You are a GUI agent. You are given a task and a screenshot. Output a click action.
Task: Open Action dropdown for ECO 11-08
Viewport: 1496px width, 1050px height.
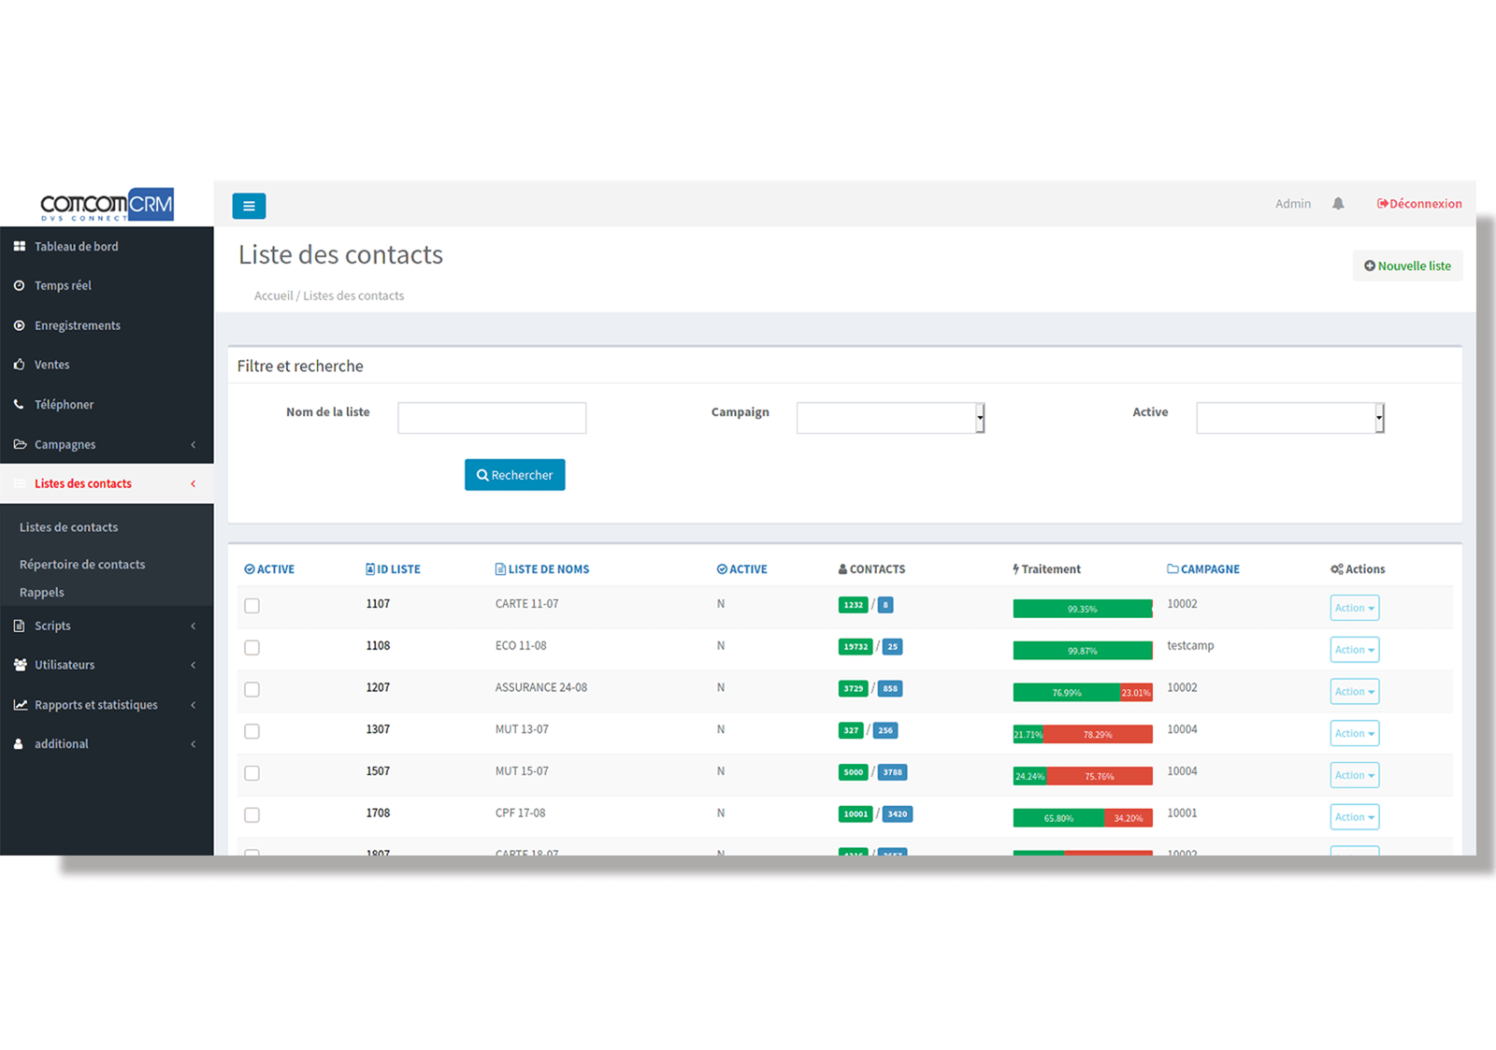(1354, 650)
